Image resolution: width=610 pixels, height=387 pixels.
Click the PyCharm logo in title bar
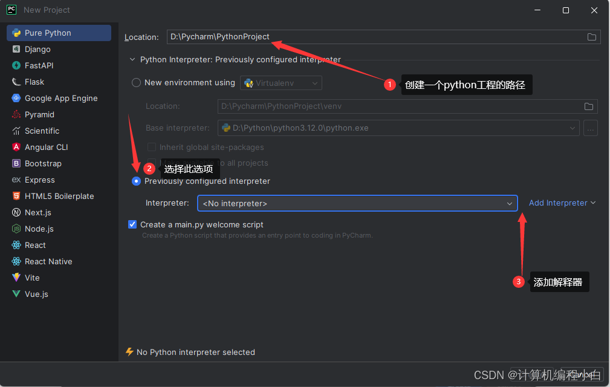(x=11, y=10)
